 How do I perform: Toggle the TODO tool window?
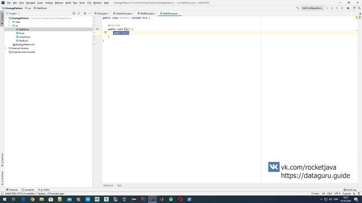pos(44,190)
